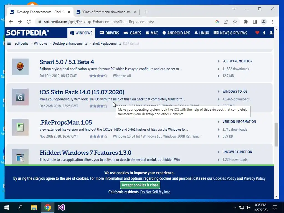Open Chrome's three-dot menu
Screen dimensions: 284x213
tap(273, 22)
